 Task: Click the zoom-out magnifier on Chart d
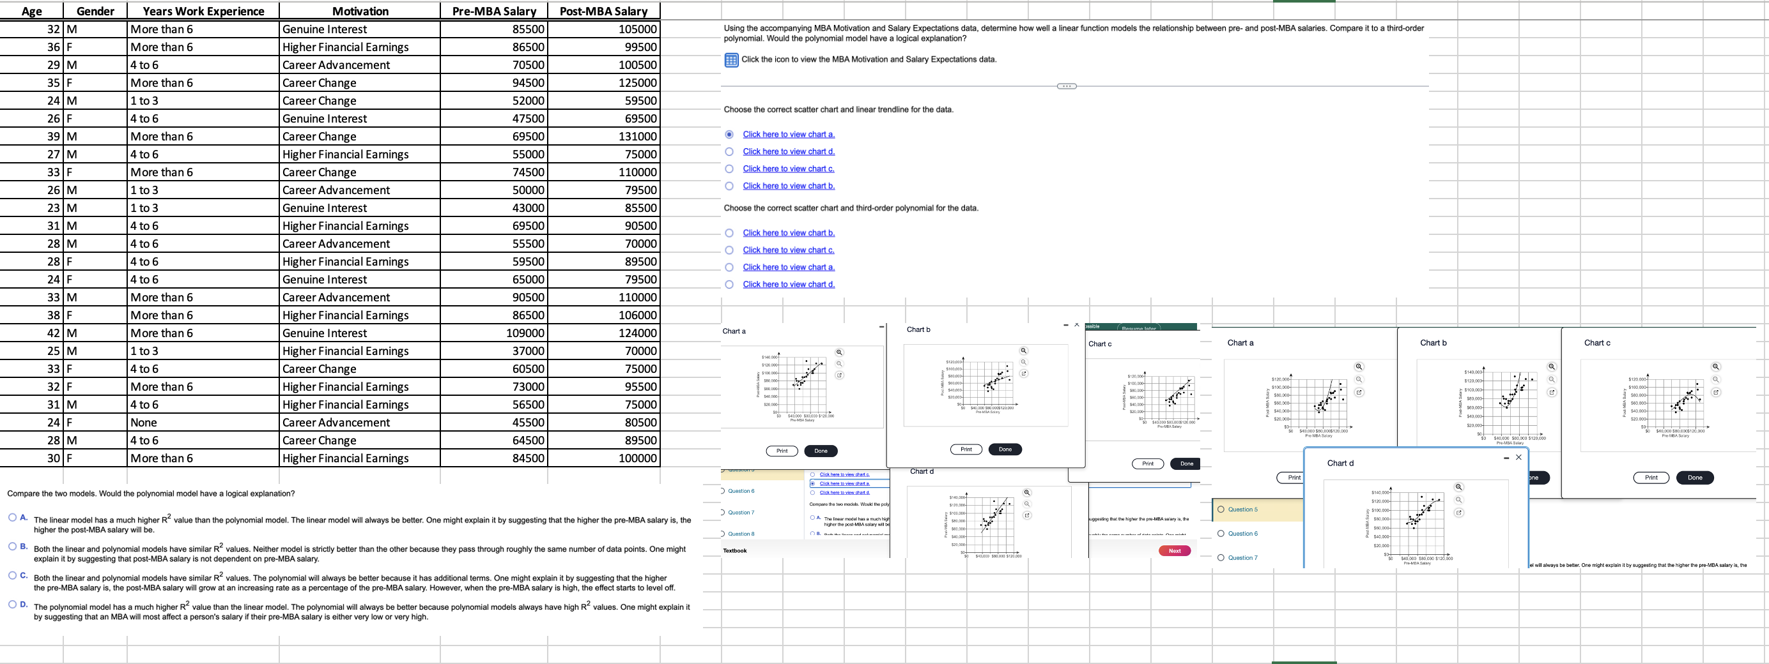point(1458,499)
